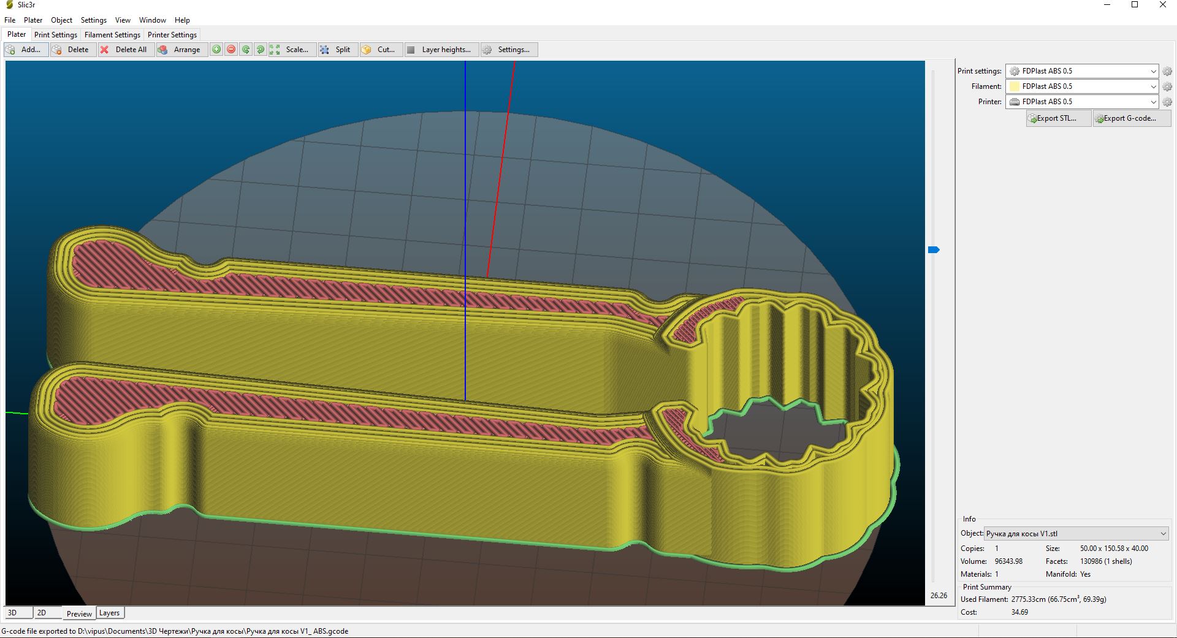1177x638 pixels.
Task: Switch to the Layers view tab
Action: (x=110, y=613)
